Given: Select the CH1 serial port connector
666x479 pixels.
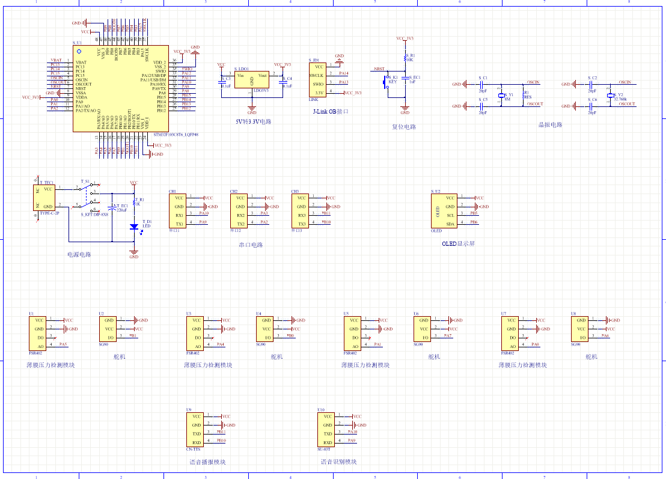Looking at the screenshot, I should pos(178,210).
